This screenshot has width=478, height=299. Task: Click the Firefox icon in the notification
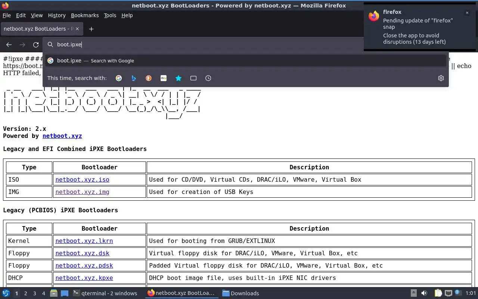click(x=374, y=16)
